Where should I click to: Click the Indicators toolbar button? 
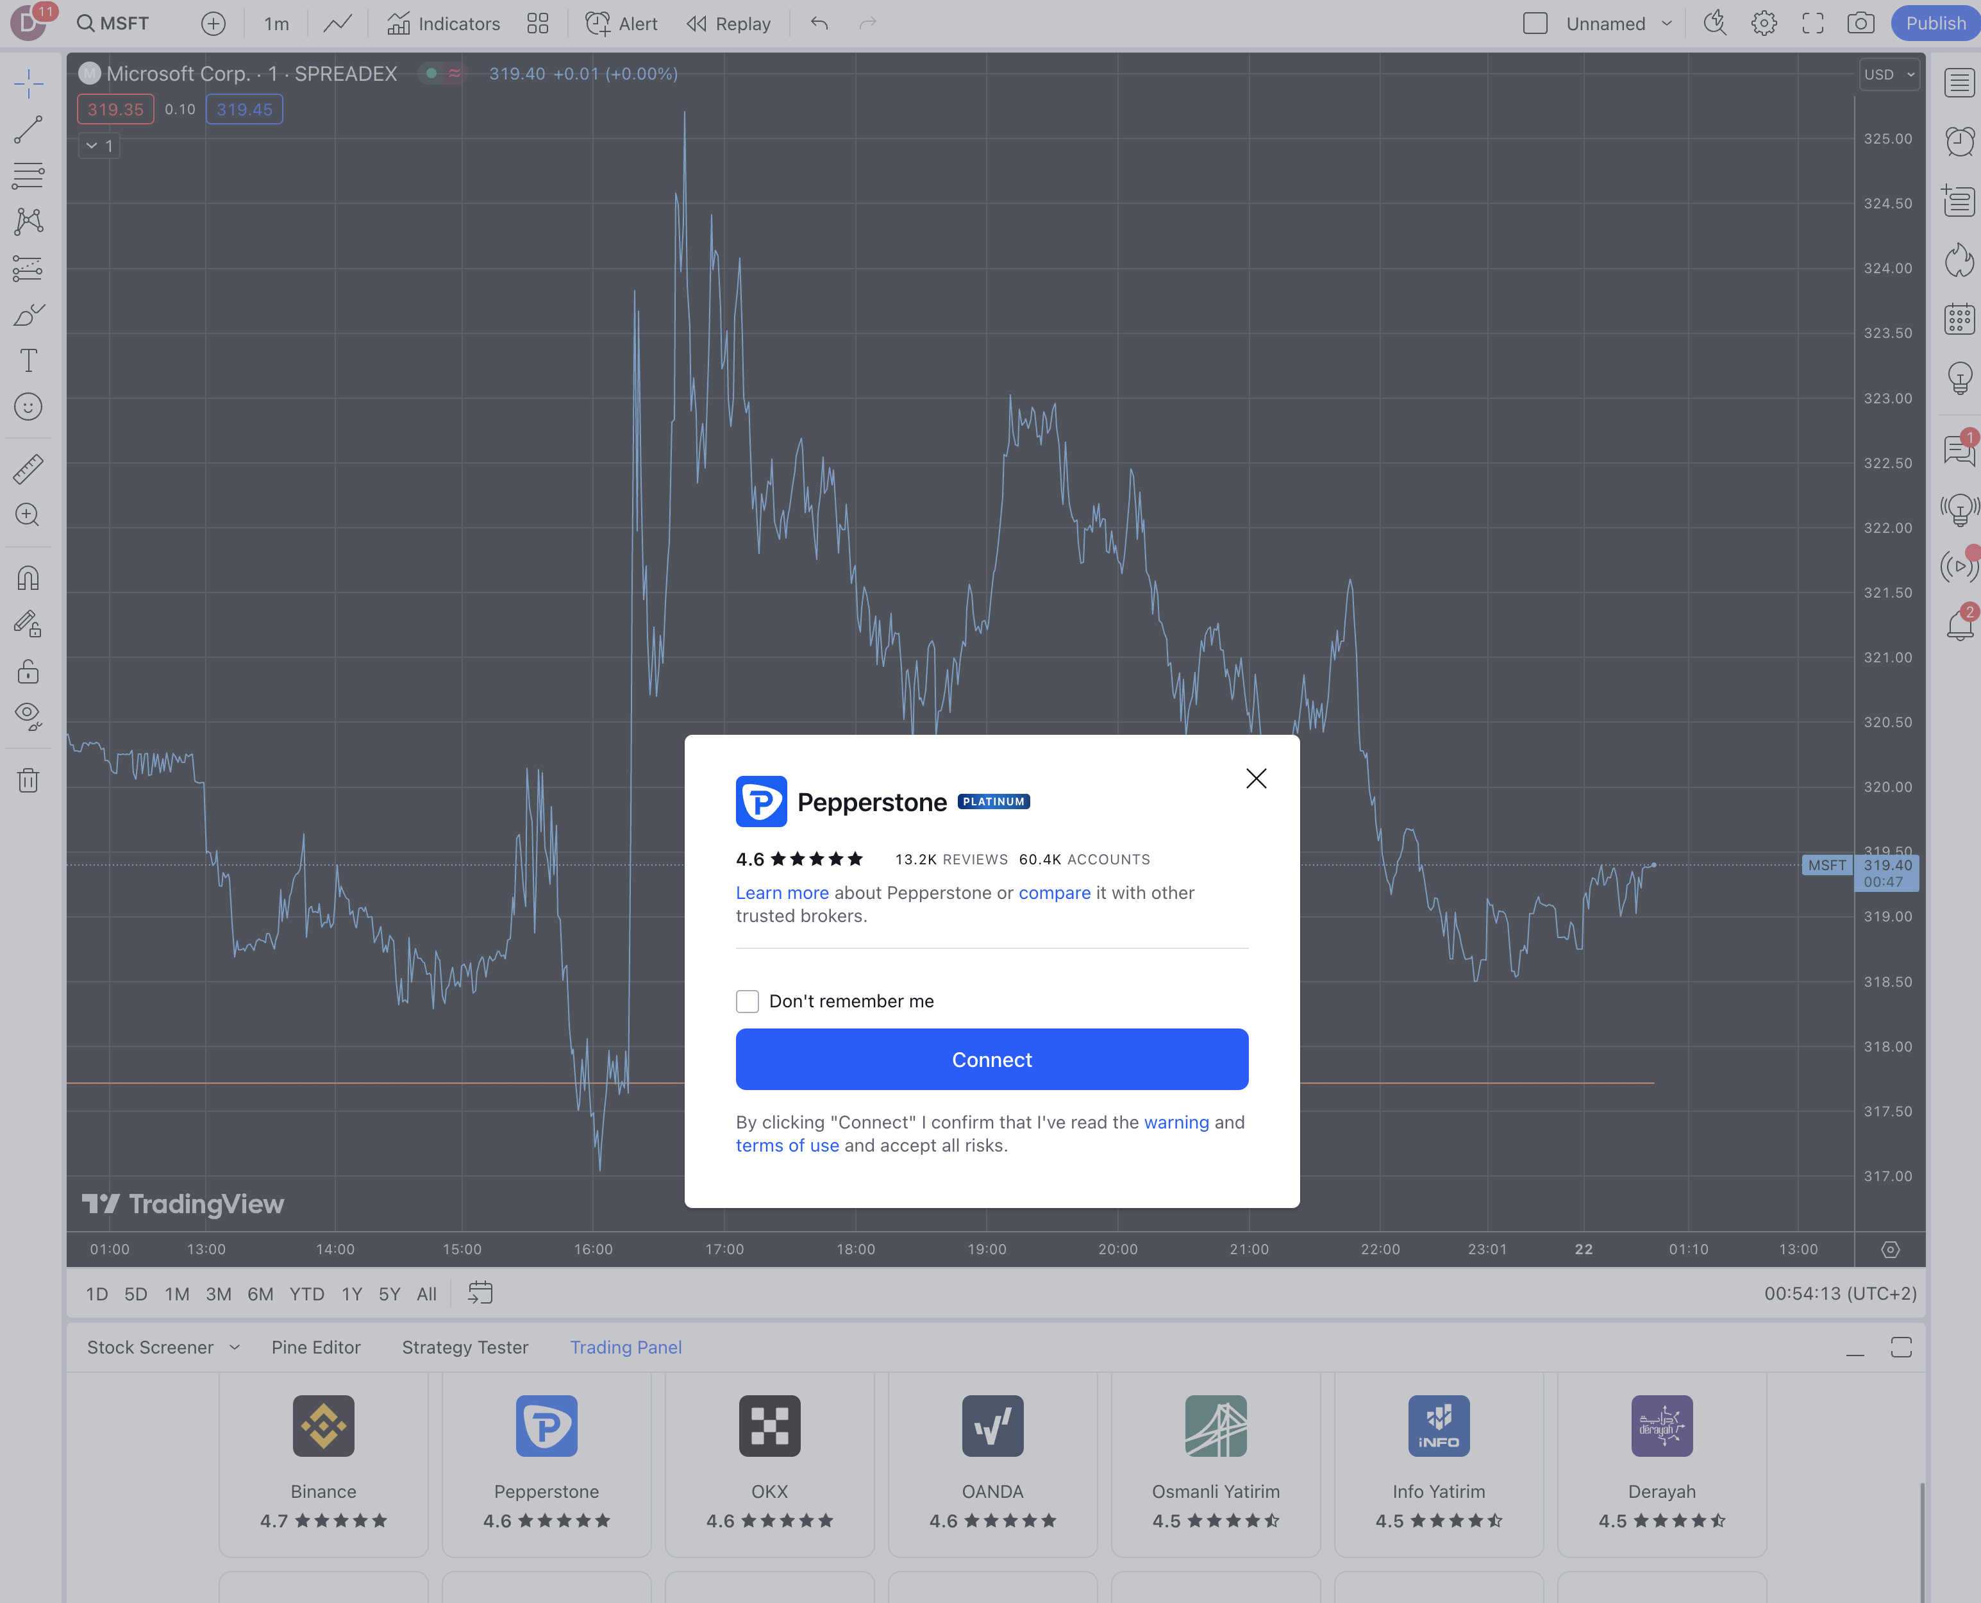click(x=442, y=23)
